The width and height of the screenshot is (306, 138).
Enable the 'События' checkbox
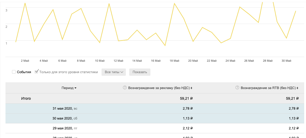(x=14, y=72)
